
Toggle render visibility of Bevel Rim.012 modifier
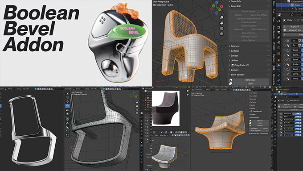tap(300, 135)
